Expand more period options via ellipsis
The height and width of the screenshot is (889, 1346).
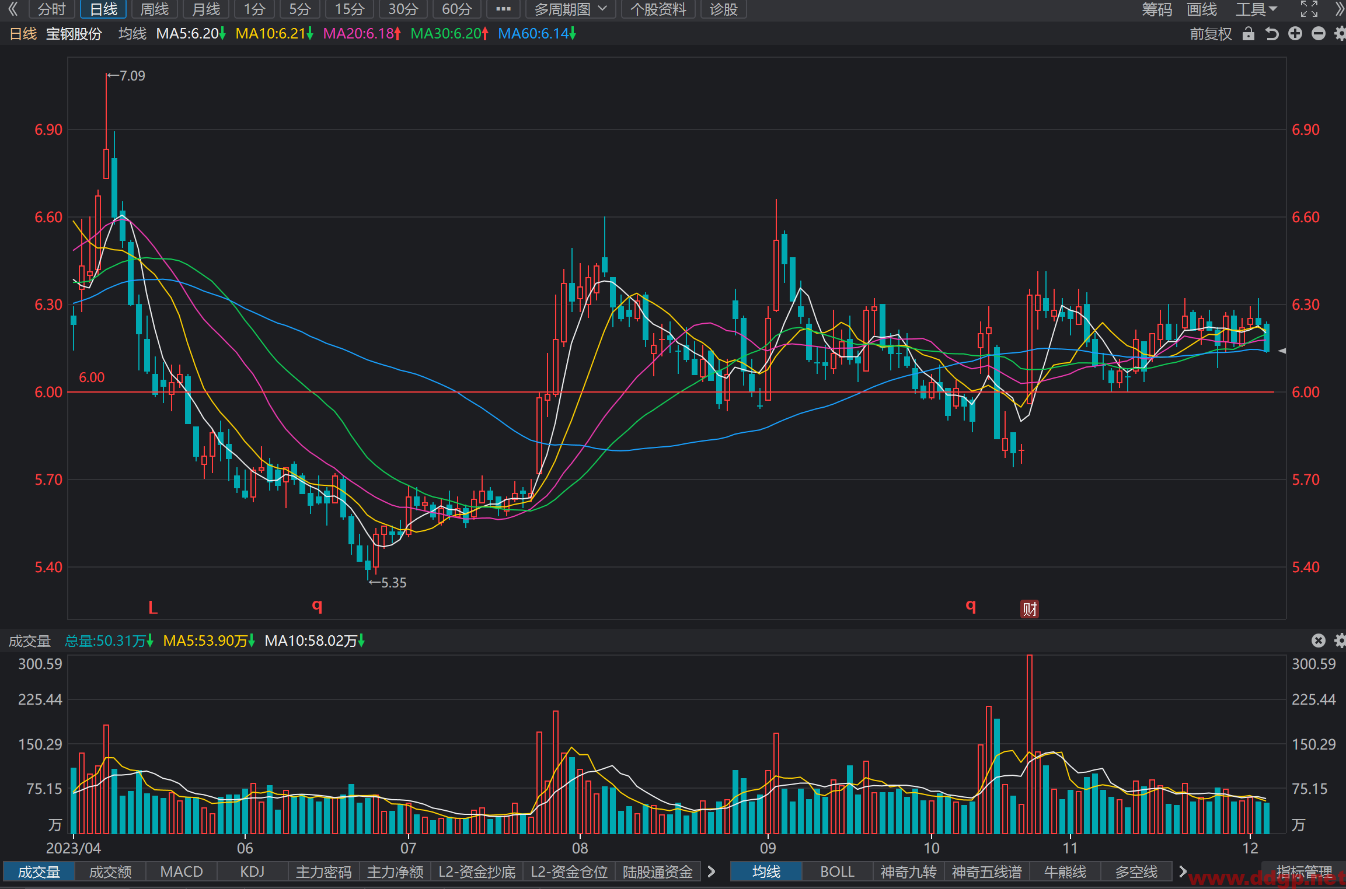[503, 9]
